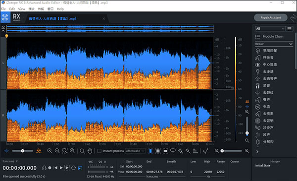Click the waveform/spectrogram opacity slider handle
Screen dimensions: 297x181
23,151
